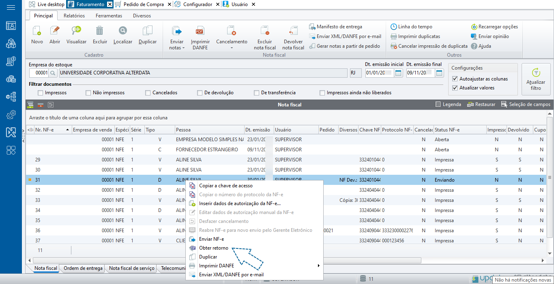Click the vertical scrollbar of the grid

pos(550,177)
